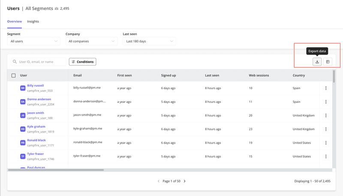Screen dimensions: 343x196
Task: Open row actions menu for Ronald black
Action: coord(326,143)
